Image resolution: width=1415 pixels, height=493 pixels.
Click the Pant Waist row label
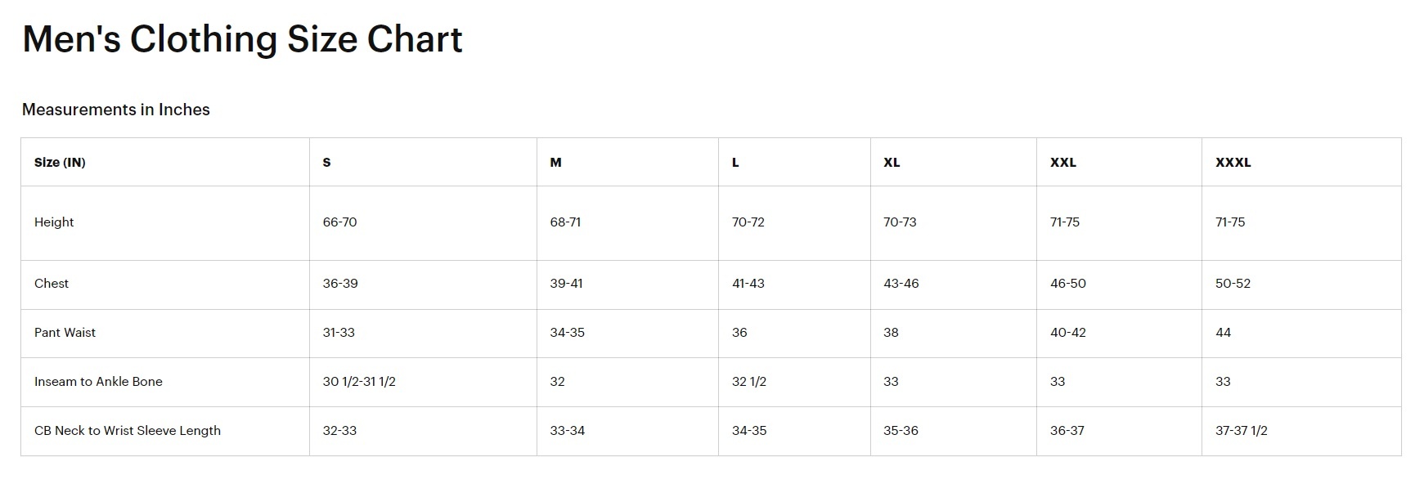click(x=65, y=332)
